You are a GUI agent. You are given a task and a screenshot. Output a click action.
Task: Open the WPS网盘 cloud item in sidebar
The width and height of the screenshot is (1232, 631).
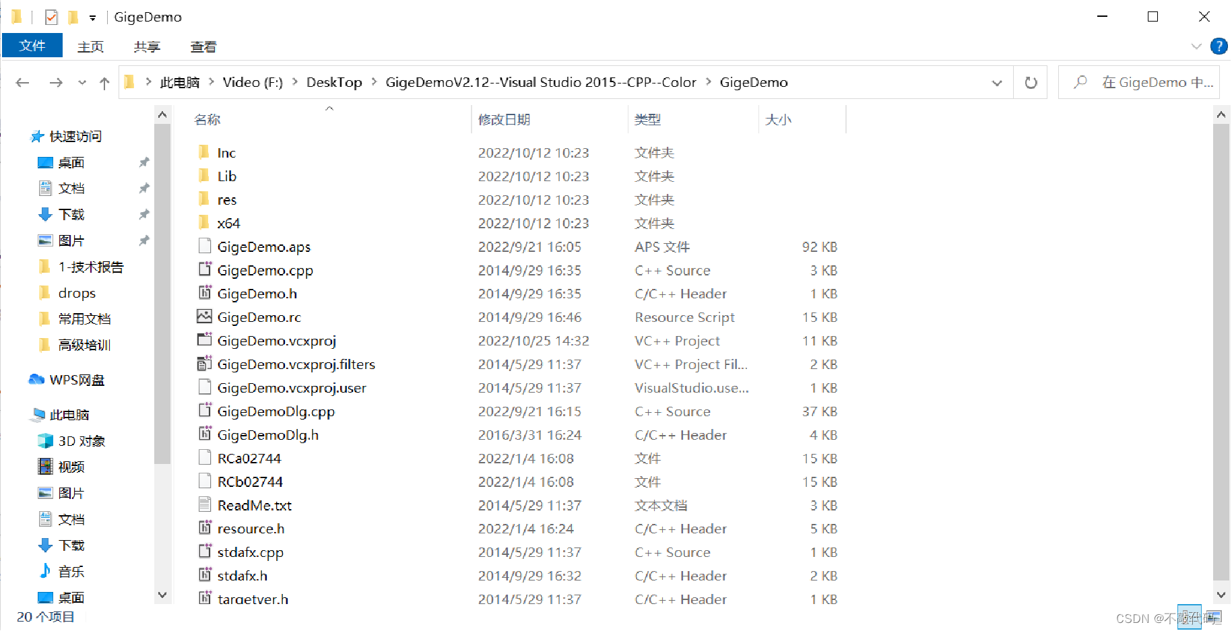point(76,380)
